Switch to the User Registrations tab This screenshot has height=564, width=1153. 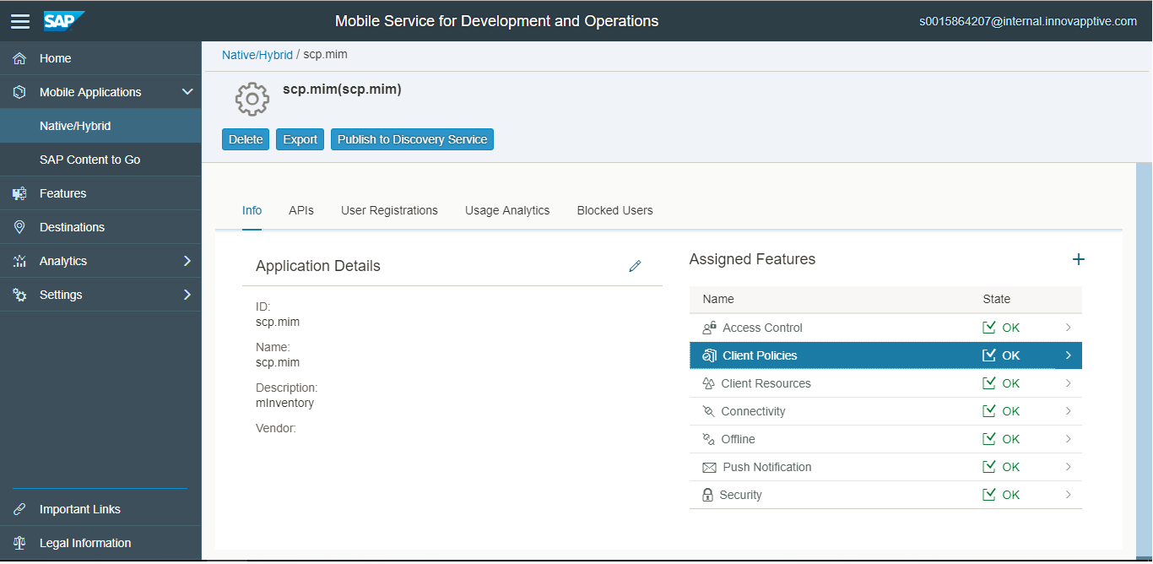coord(389,210)
